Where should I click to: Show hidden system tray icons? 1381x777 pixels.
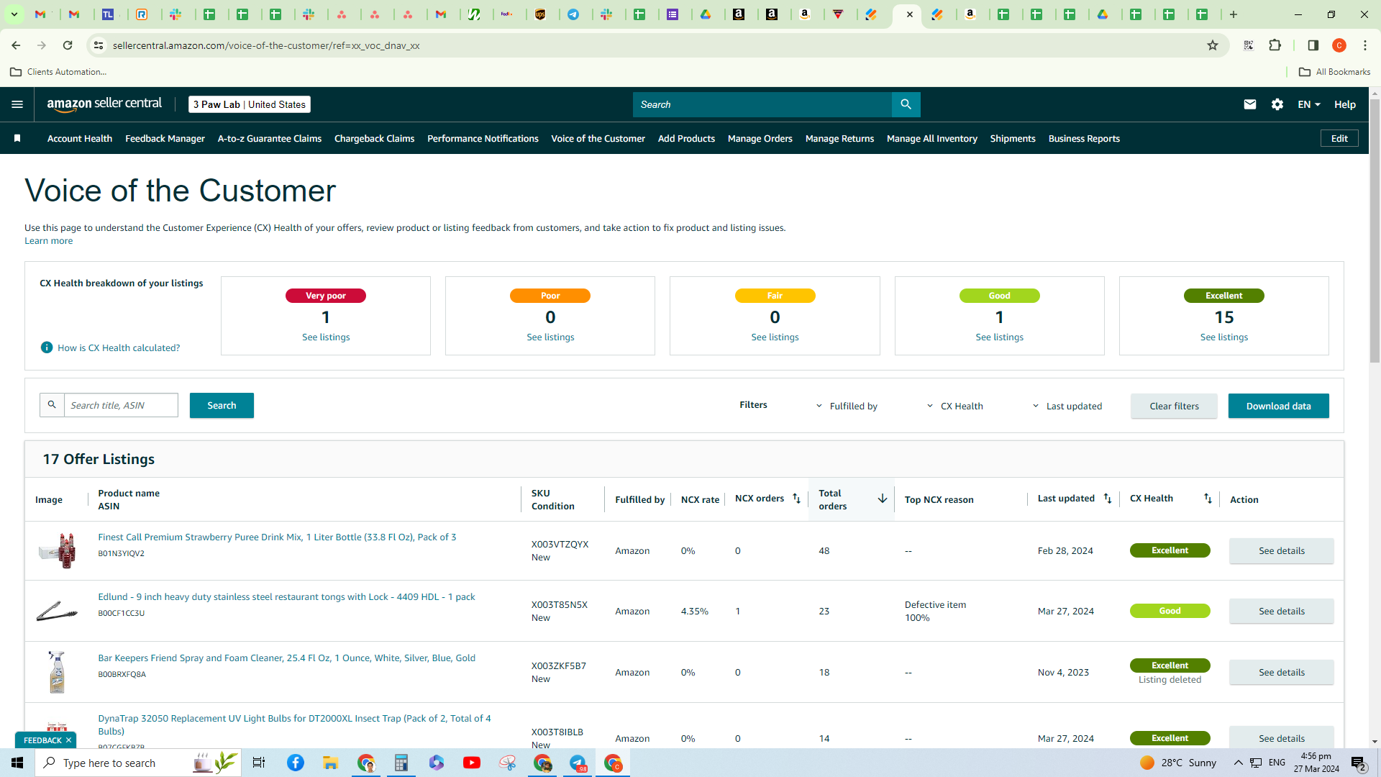(1238, 763)
